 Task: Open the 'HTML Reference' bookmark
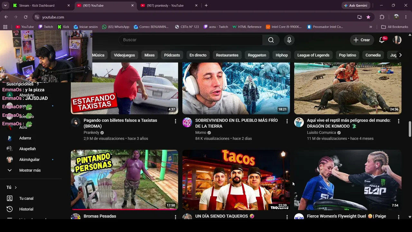[247, 27]
